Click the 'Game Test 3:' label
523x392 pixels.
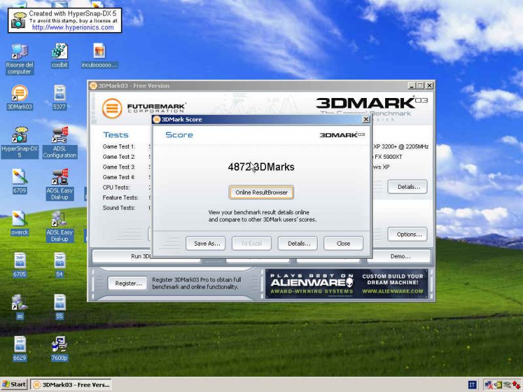pos(119,167)
